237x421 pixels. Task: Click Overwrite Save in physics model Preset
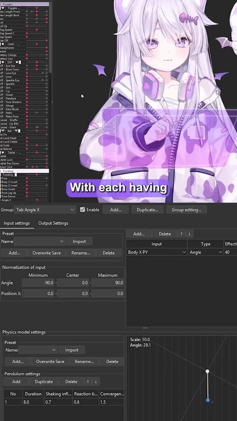50,361
